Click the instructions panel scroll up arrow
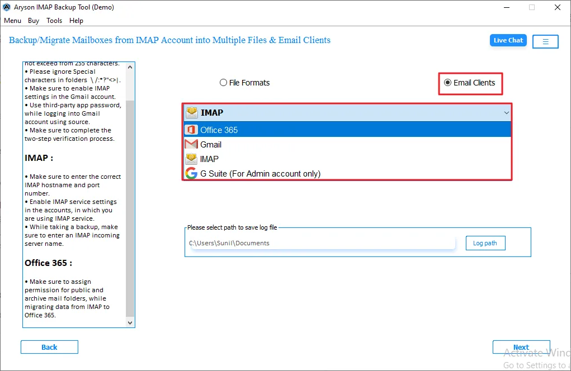571x371 pixels. click(130, 67)
